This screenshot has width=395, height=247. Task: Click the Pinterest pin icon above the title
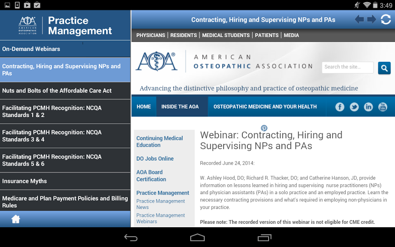click(264, 128)
